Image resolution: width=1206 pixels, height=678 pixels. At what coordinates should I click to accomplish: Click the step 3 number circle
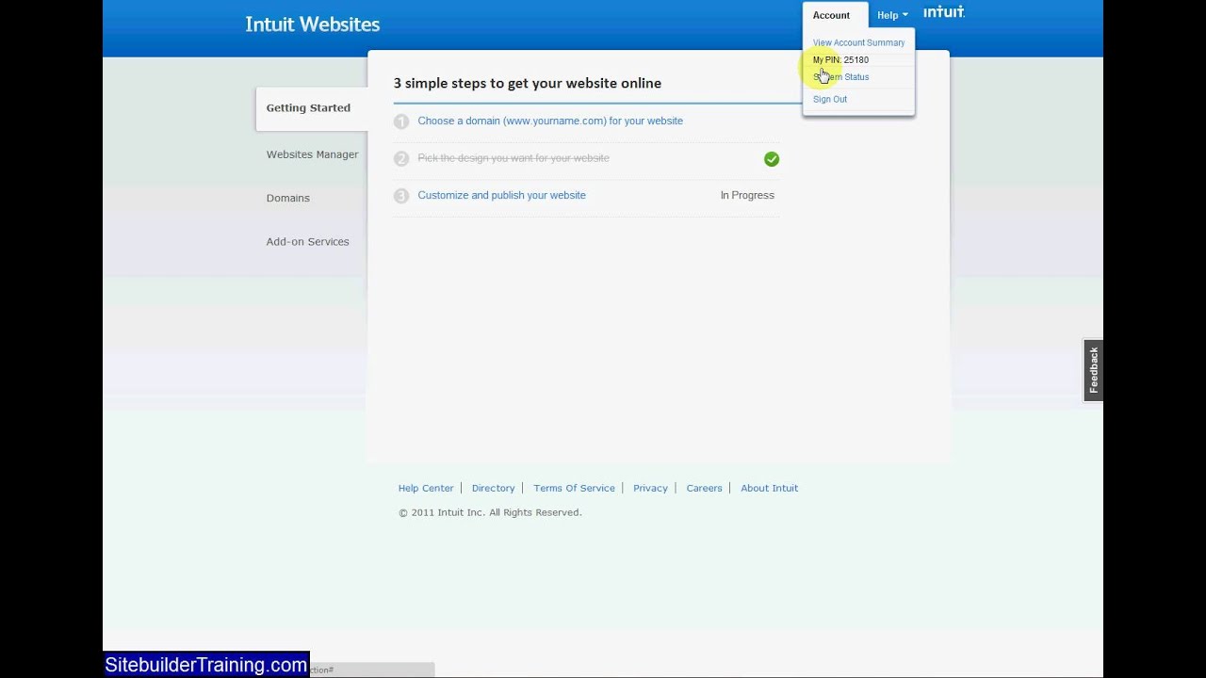[401, 196]
